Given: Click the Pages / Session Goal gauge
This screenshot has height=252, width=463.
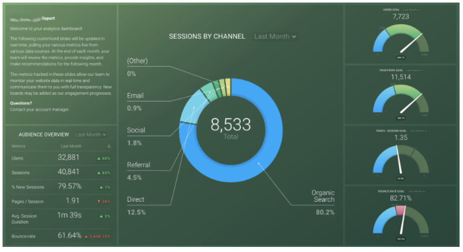Looking at the screenshot, I should (401, 159).
